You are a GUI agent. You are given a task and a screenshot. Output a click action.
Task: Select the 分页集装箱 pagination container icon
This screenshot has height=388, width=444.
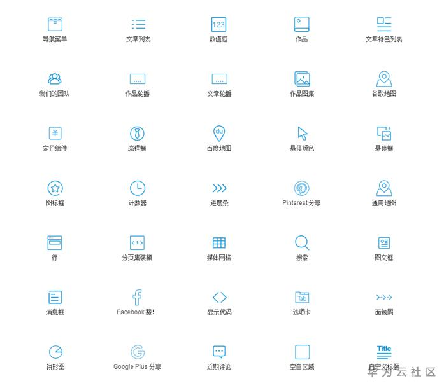pos(138,242)
